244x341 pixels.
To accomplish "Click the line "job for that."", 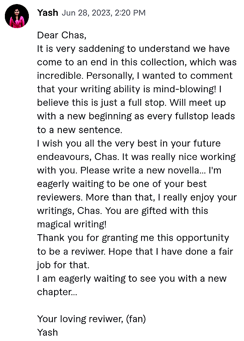I will click(63, 265).
